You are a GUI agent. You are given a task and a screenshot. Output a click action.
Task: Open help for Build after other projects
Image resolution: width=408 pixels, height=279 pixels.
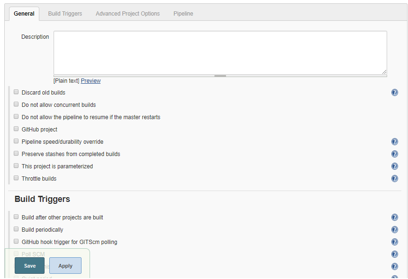(395, 217)
